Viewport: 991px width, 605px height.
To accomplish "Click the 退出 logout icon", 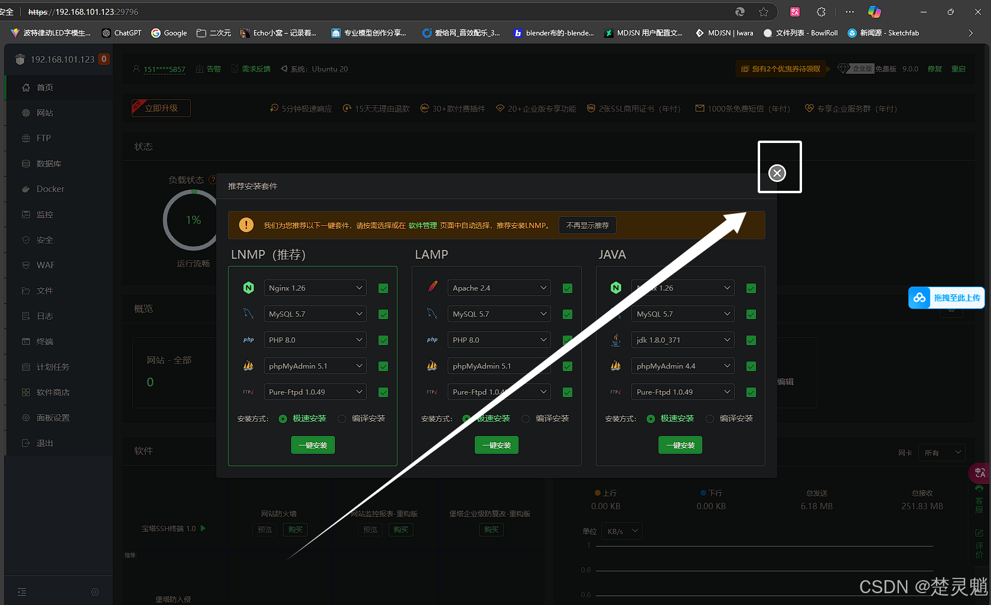I will (x=26, y=443).
